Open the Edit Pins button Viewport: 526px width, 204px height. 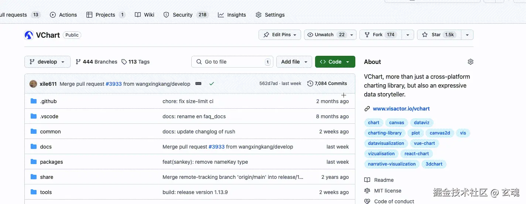[x=280, y=35]
